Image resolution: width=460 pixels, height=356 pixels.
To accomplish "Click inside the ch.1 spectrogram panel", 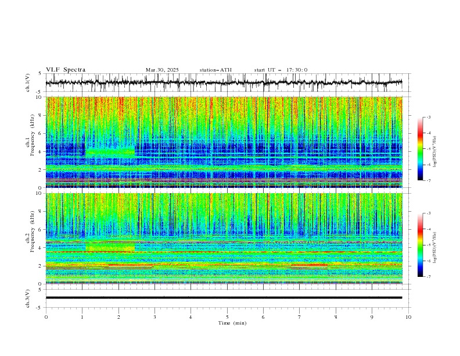I will pyautogui.click(x=224, y=142).
